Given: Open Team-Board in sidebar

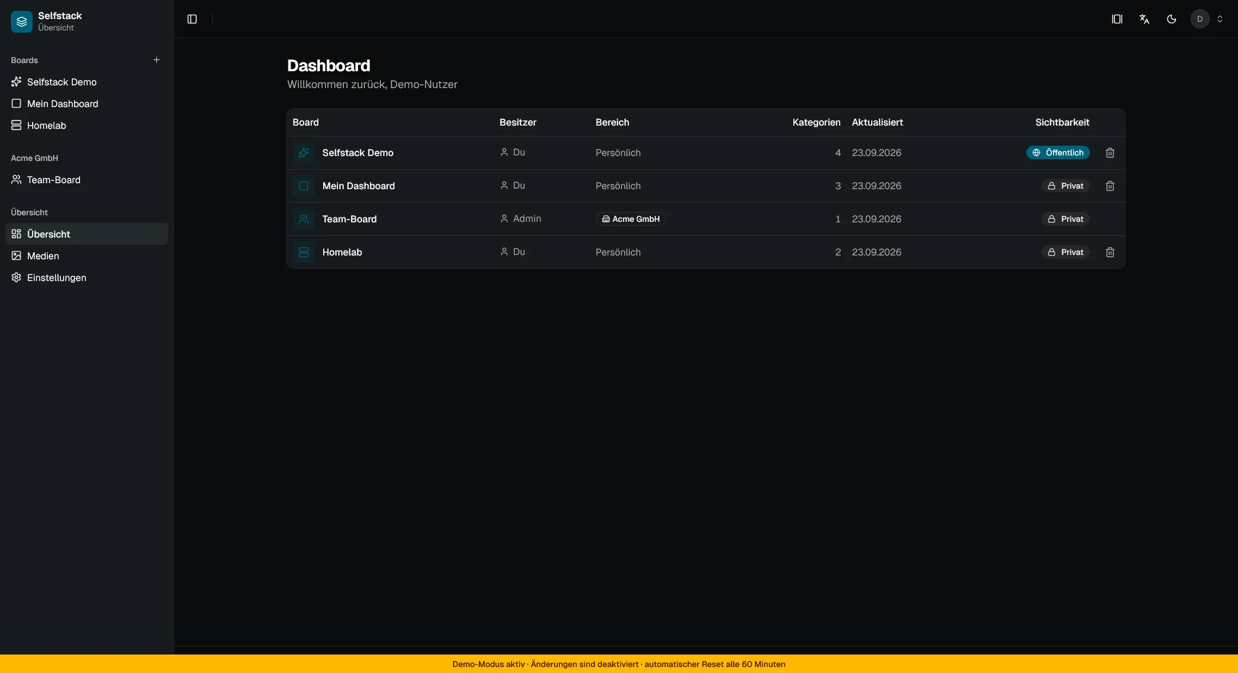Looking at the screenshot, I should pos(87,180).
